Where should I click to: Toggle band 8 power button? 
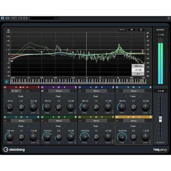point(117,117)
